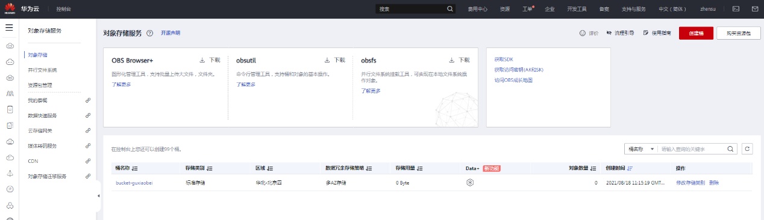The width and height of the screenshot is (764, 220).
Task: Click 修改存储类别 for bucket-guxiaobei
Action: [690, 182]
